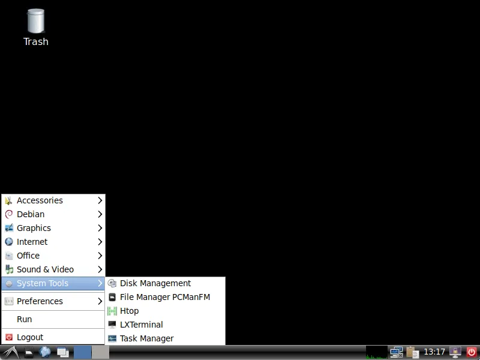Image resolution: width=480 pixels, height=360 pixels.
Task: Open the Accessories menu category
Action: click(x=53, y=200)
